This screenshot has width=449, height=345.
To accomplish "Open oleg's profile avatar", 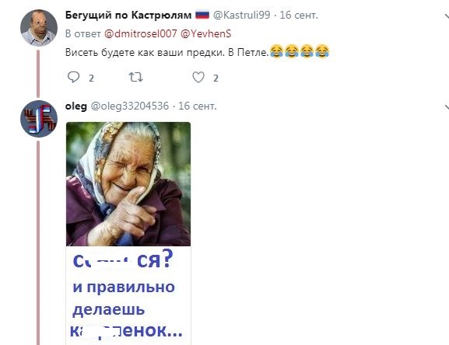I will [39, 119].
